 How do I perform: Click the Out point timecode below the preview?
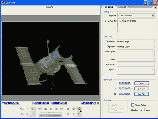click(59, 103)
